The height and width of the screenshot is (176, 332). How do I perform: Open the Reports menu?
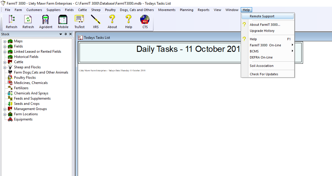[x=204, y=10]
